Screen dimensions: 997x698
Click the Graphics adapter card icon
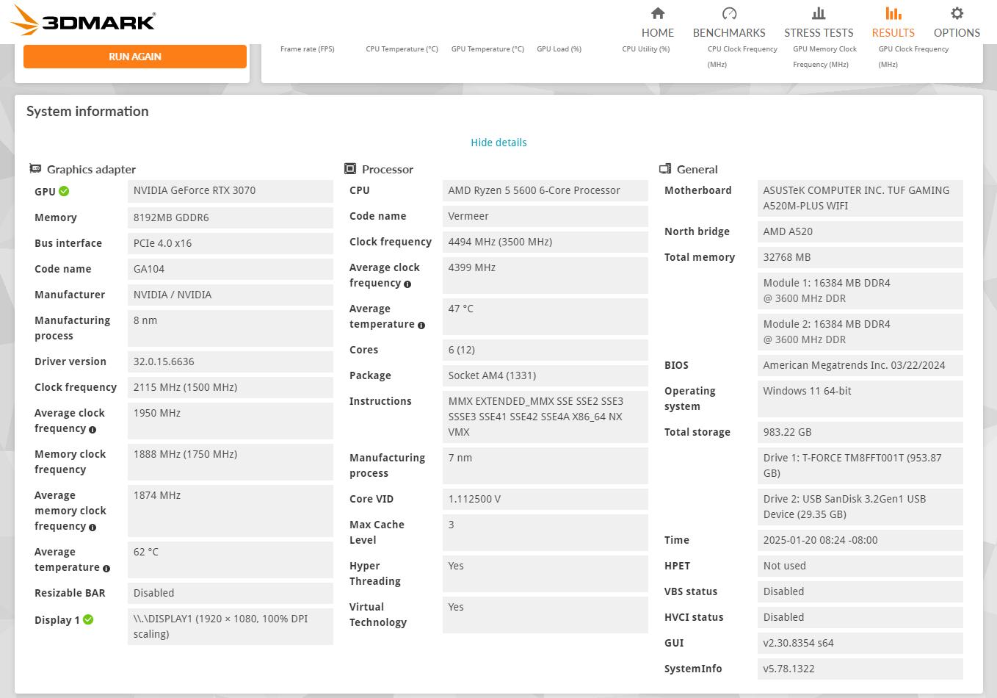tap(35, 169)
